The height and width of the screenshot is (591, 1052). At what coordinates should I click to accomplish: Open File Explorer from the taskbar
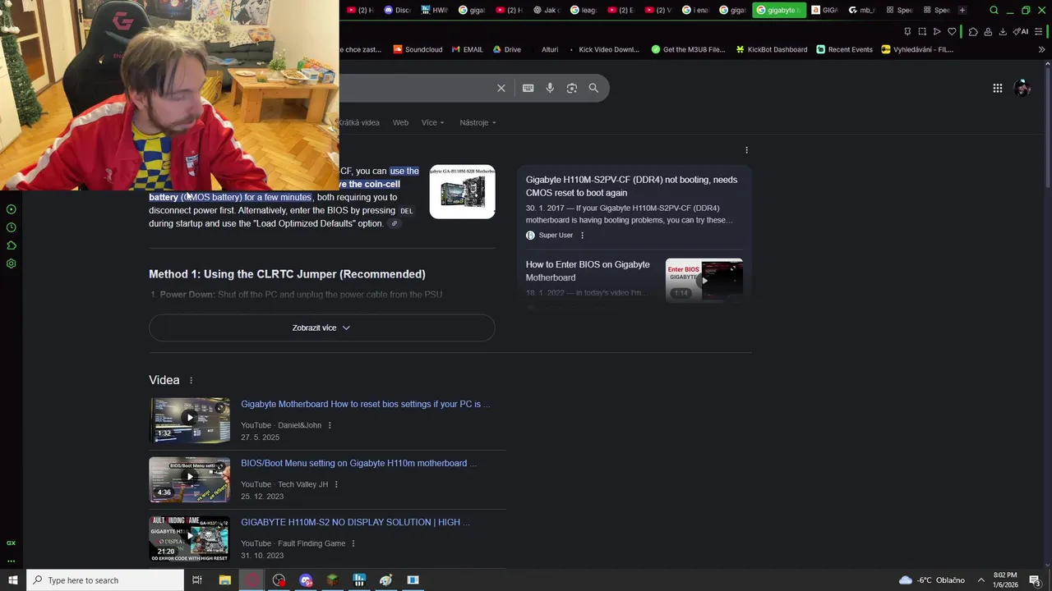pyautogui.click(x=225, y=580)
